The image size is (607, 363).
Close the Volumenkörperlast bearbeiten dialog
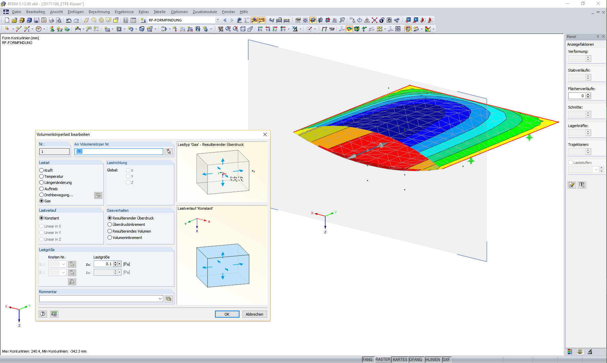[x=265, y=134]
